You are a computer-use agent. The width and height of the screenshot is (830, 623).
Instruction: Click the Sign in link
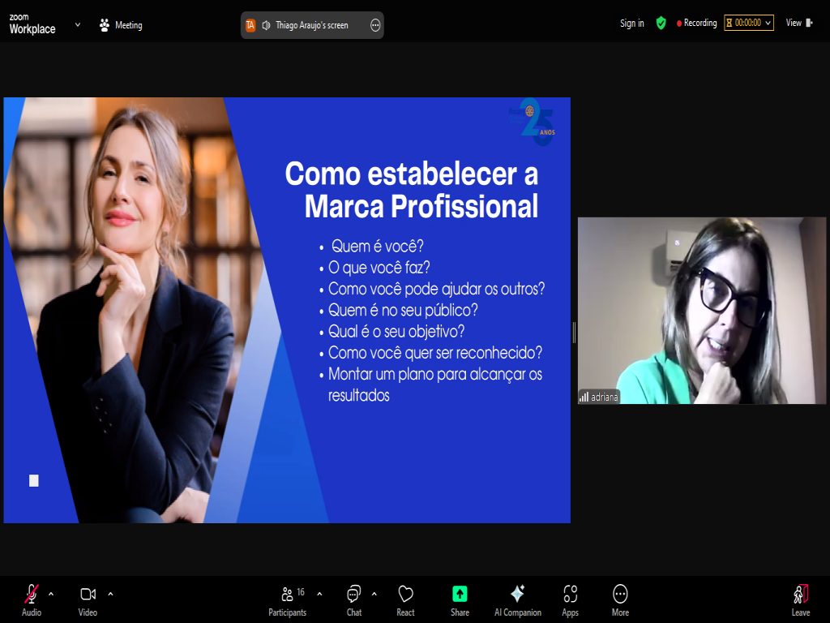[631, 24]
